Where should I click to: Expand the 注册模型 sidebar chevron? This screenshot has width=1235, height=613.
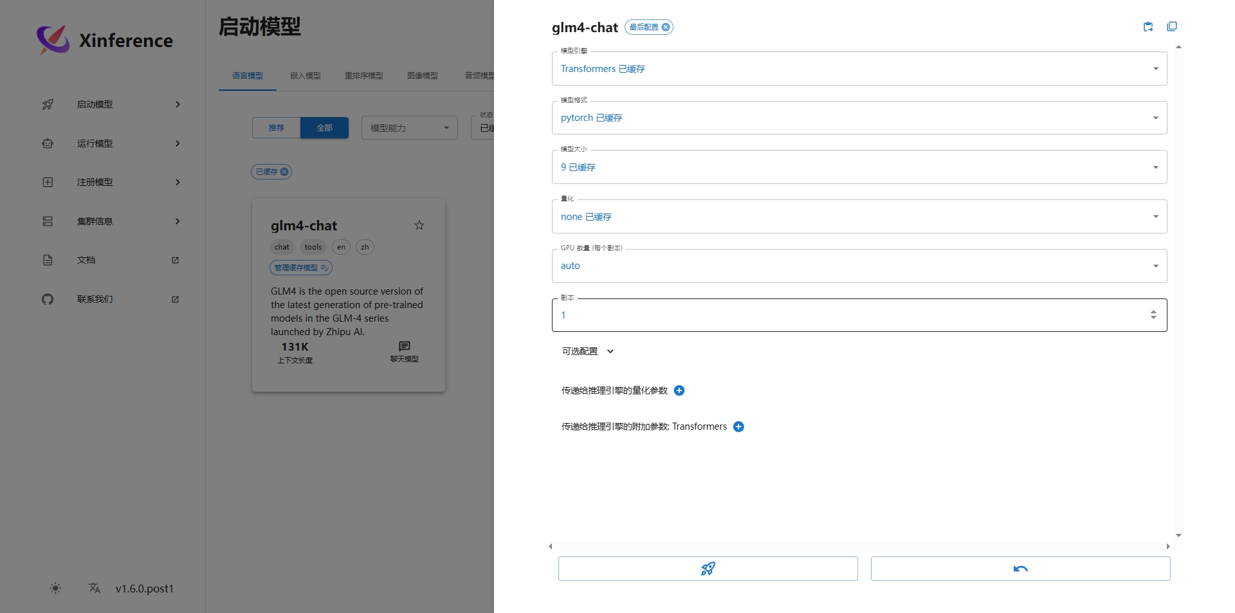pyautogui.click(x=178, y=182)
